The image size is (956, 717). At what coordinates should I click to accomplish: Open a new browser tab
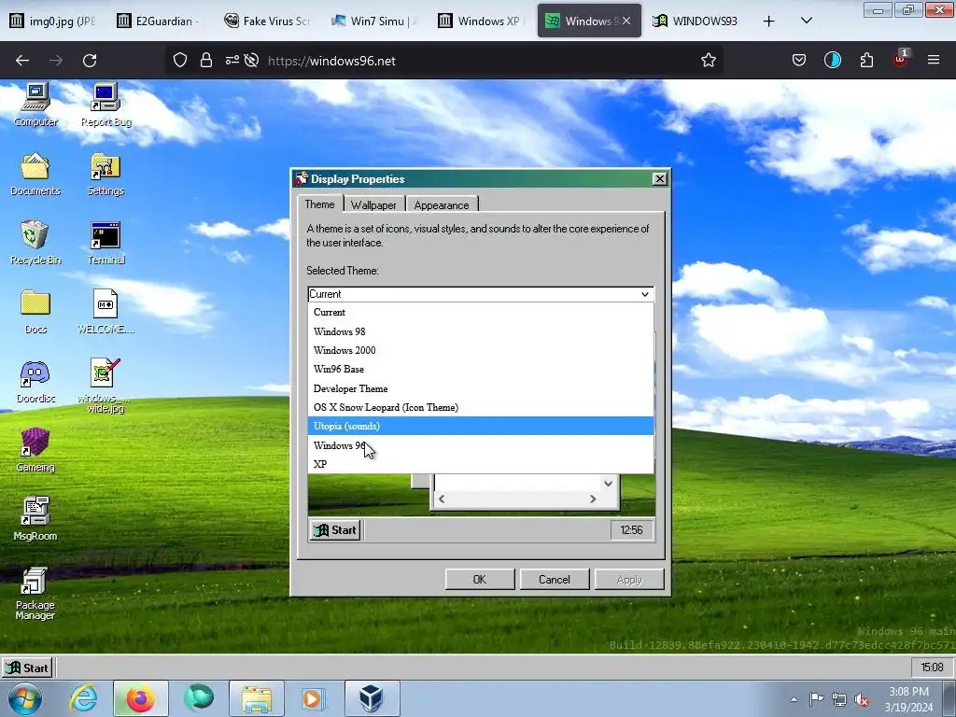pos(769,21)
